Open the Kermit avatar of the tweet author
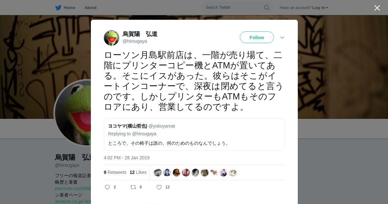The image size is (388, 204). tap(112, 38)
